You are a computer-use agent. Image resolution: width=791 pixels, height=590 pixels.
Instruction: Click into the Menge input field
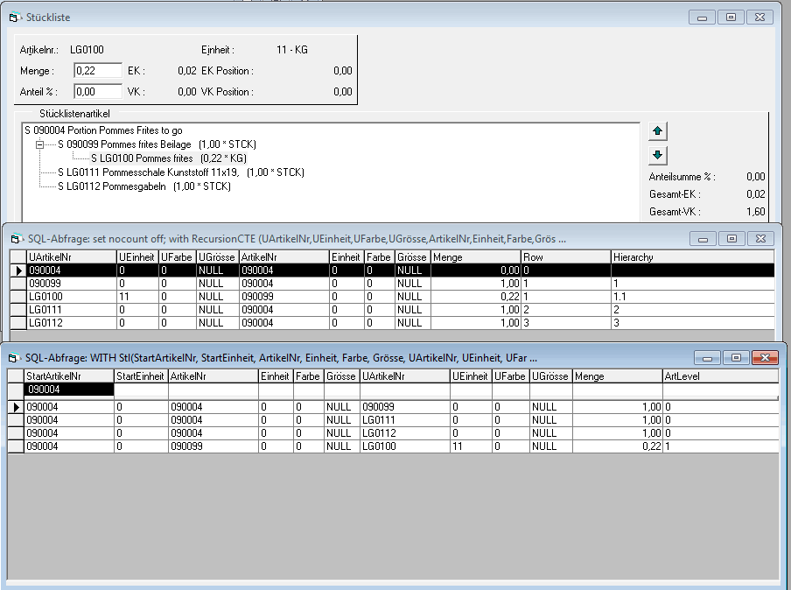97,71
